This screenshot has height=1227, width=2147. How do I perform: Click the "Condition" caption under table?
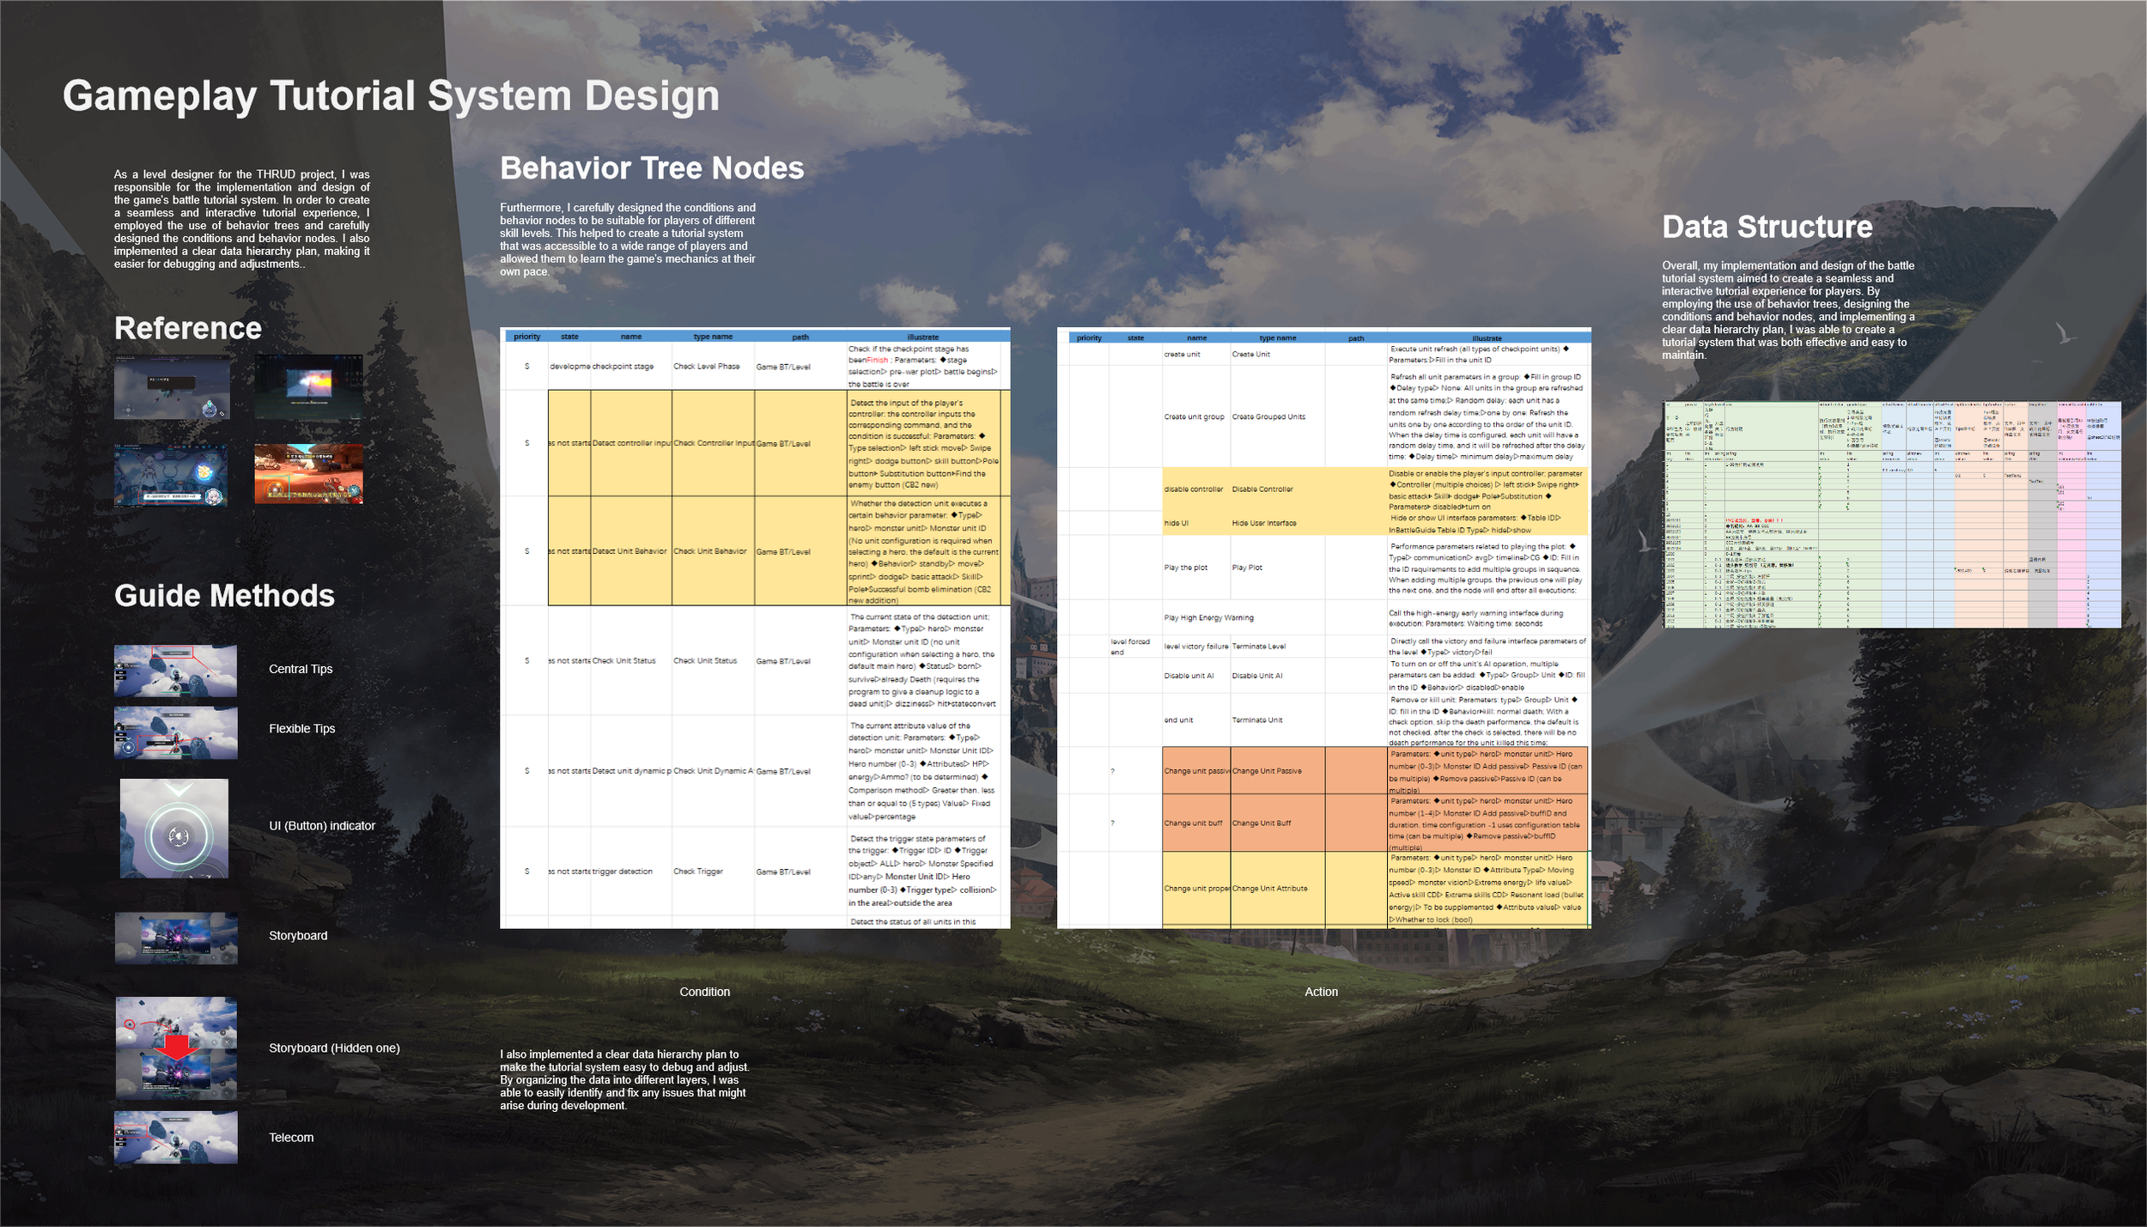coord(704,992)
